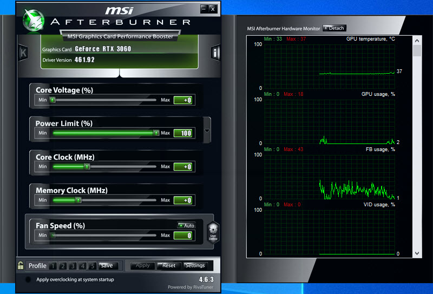This screenshot has width=433, height=294.
Task: Click the profile lock padlock icon
Action: 21,265
